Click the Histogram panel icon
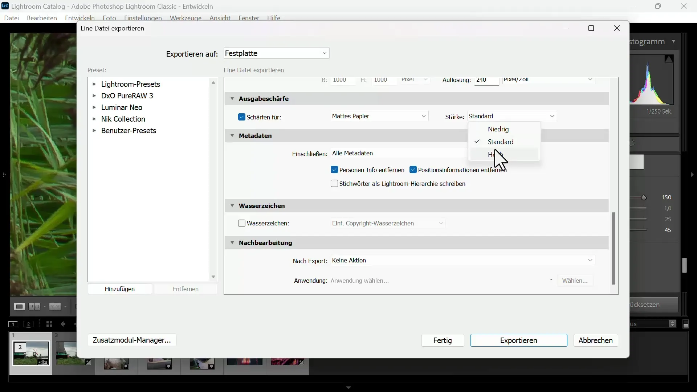This screenshot has height=392, width=697. point(673,41)
